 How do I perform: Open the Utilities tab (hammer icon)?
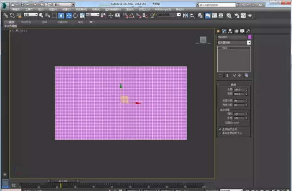[248, 31]
